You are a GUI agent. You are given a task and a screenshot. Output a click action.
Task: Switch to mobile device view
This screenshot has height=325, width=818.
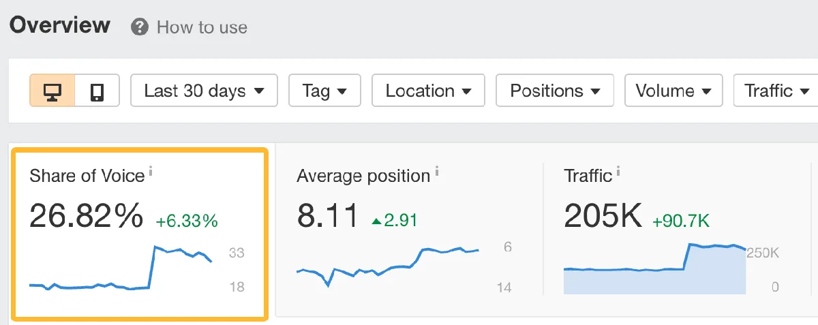[x=97, y=91]
